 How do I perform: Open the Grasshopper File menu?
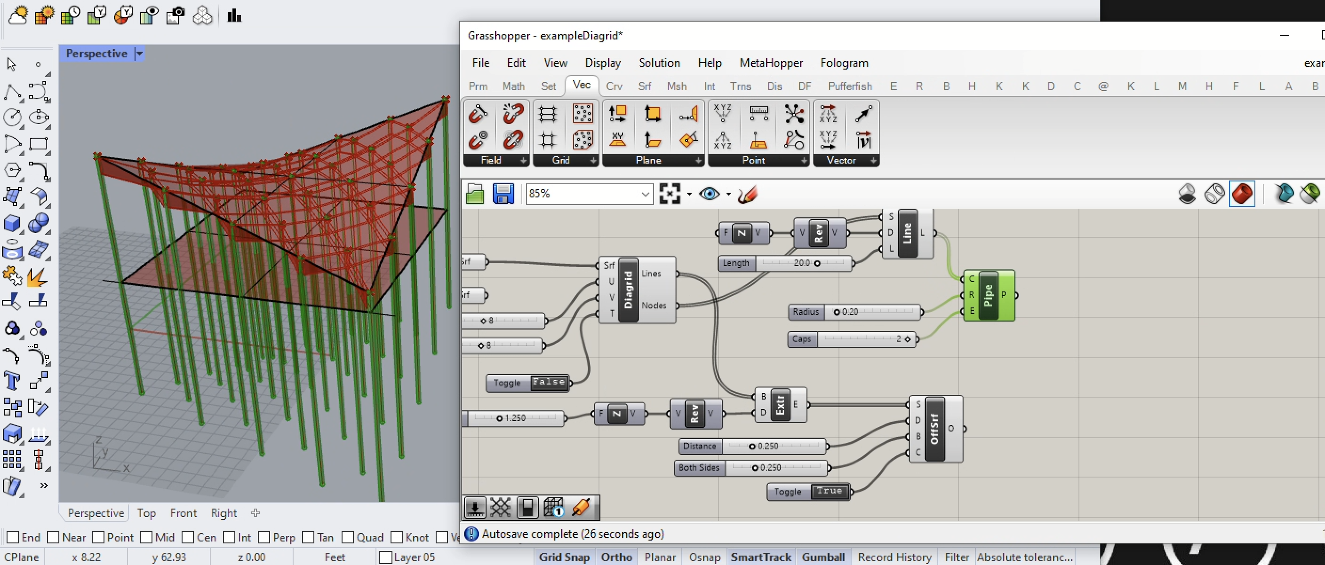pos(480,63)
